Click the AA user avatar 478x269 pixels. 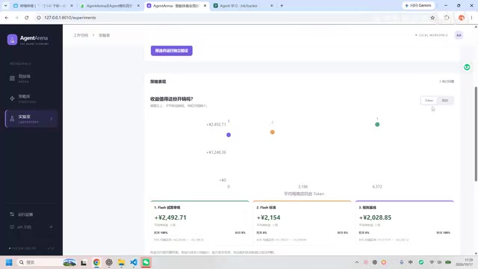(459, 35)
